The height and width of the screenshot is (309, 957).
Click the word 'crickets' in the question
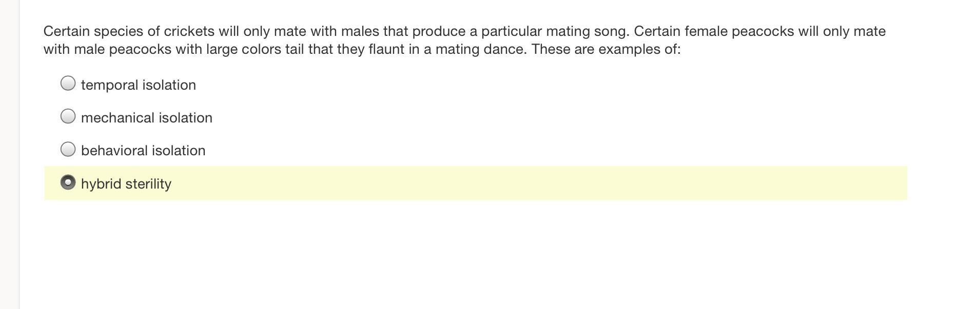(189, 31)
